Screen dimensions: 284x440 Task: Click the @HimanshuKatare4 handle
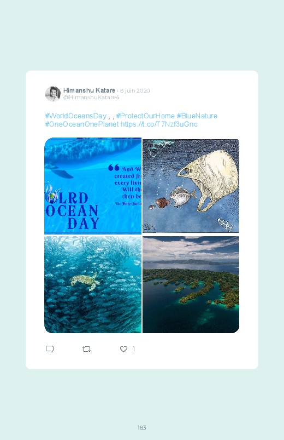[91, 98]
